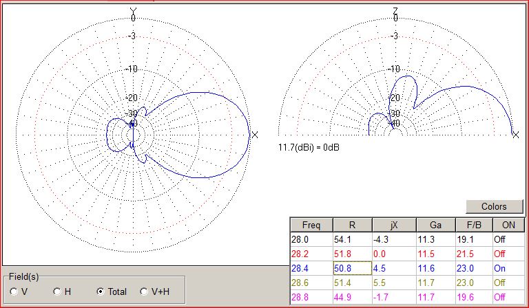Select the 28.8 frequency cell
The height and width of the screenshot is (308, 529).
point(311,297)
